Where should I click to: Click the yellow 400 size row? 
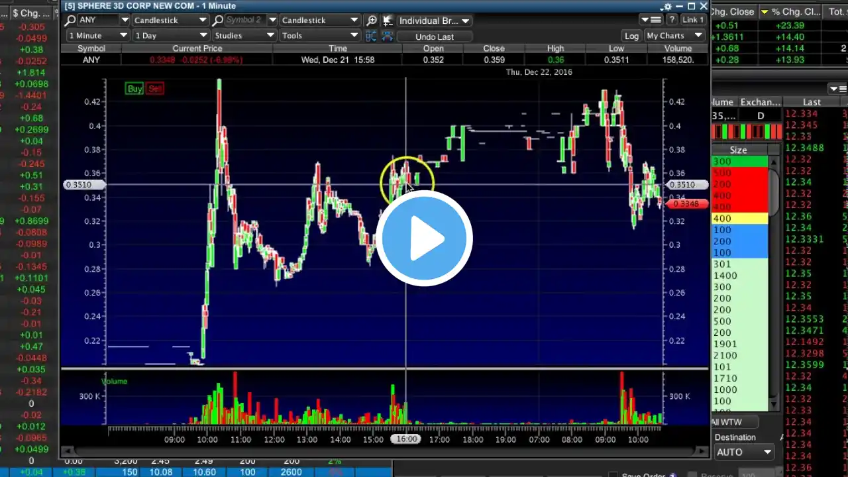click(x=739, y=219)
